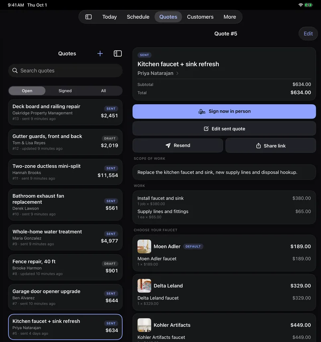Click the pencil icon on Edit sent quote

pyautogui.click(x=206, y=129)
